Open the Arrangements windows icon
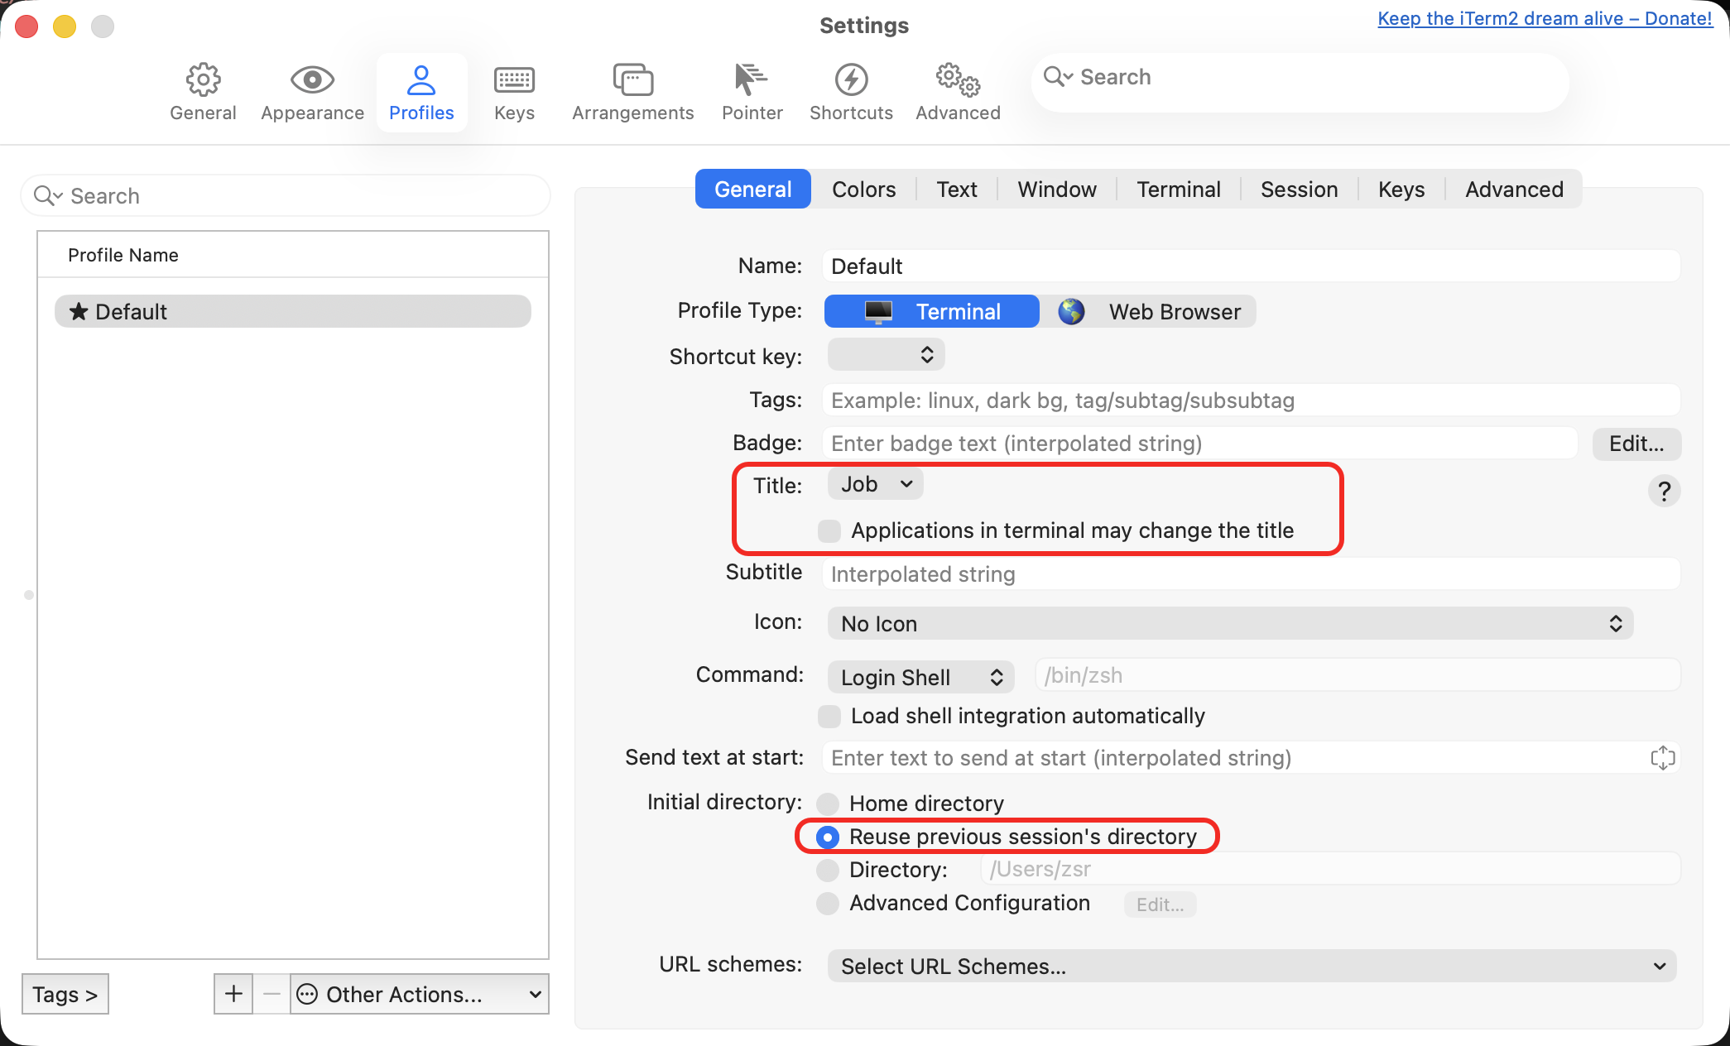Screen dimensions: 1730x1046 click(633, 80)
